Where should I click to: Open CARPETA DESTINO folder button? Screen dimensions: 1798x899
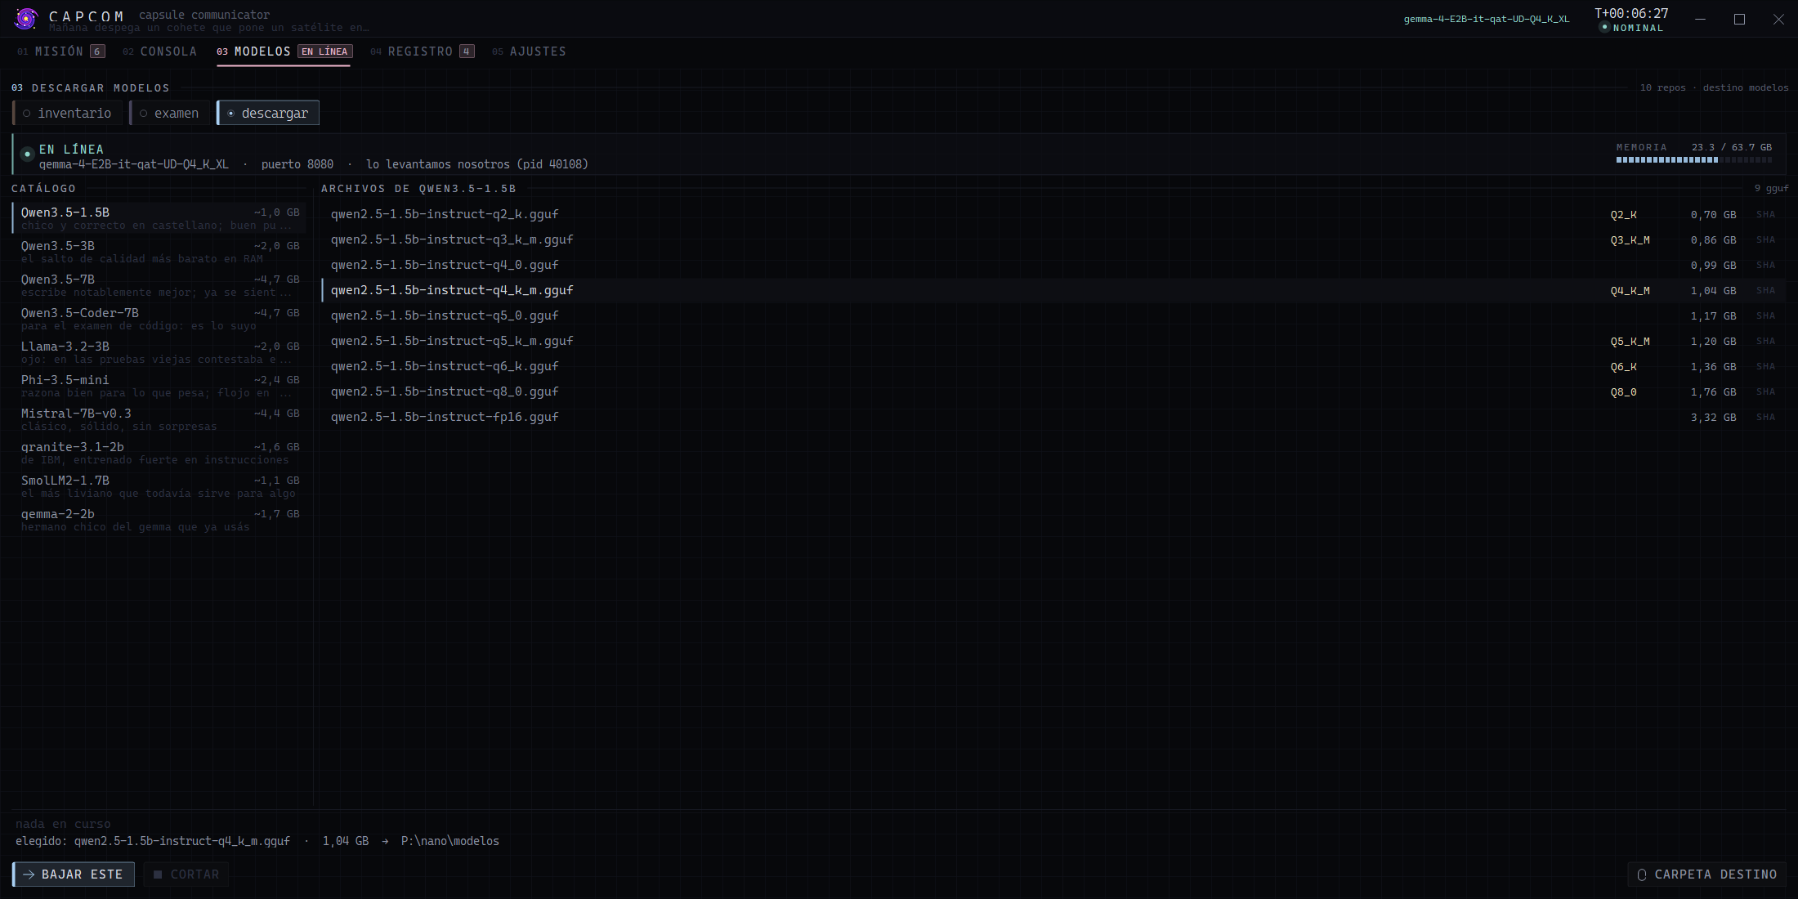(x=1706, y=874)
